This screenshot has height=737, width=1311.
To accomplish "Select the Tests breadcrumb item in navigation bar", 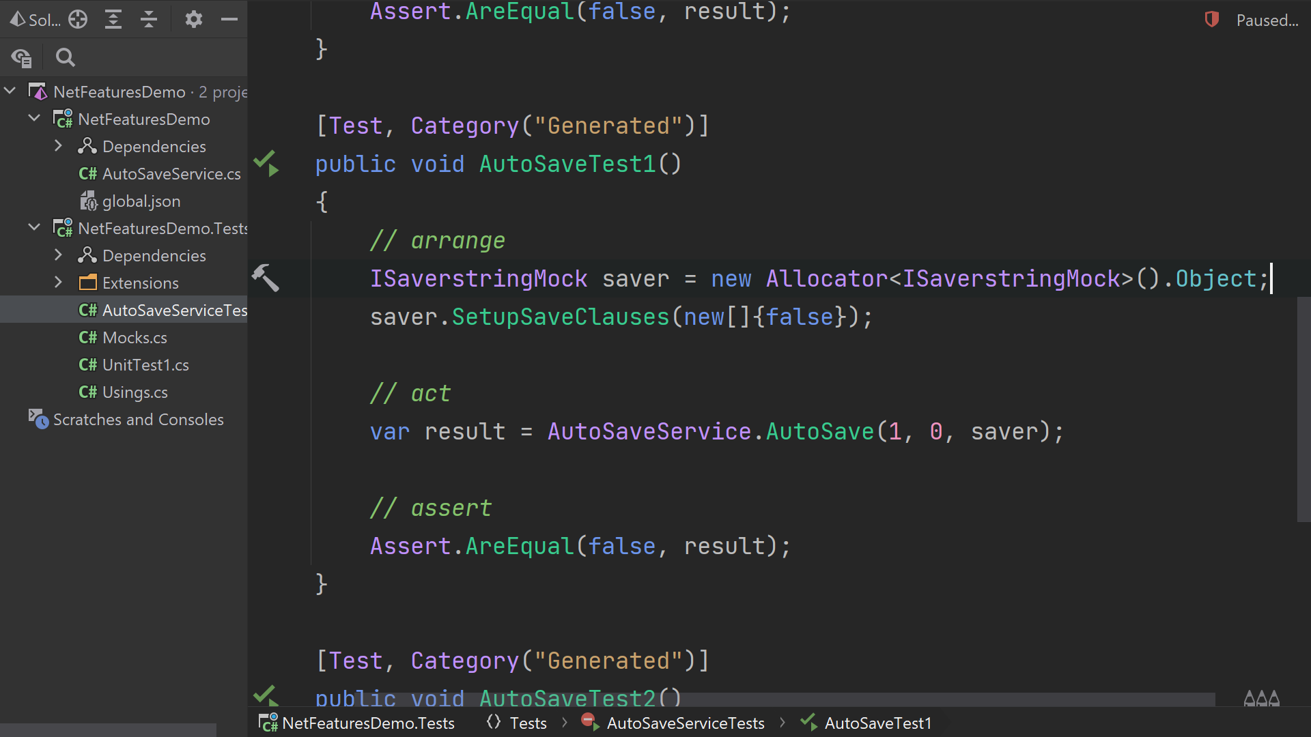I will click(526, 723).
